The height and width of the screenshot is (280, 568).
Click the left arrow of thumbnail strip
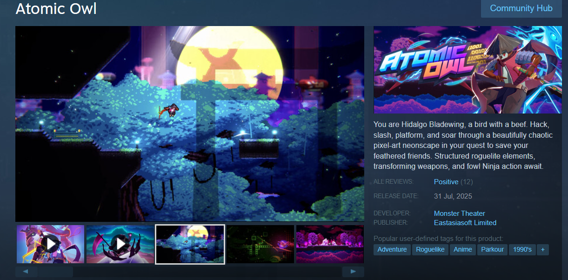pyautogui.click(x=26, y=272)
